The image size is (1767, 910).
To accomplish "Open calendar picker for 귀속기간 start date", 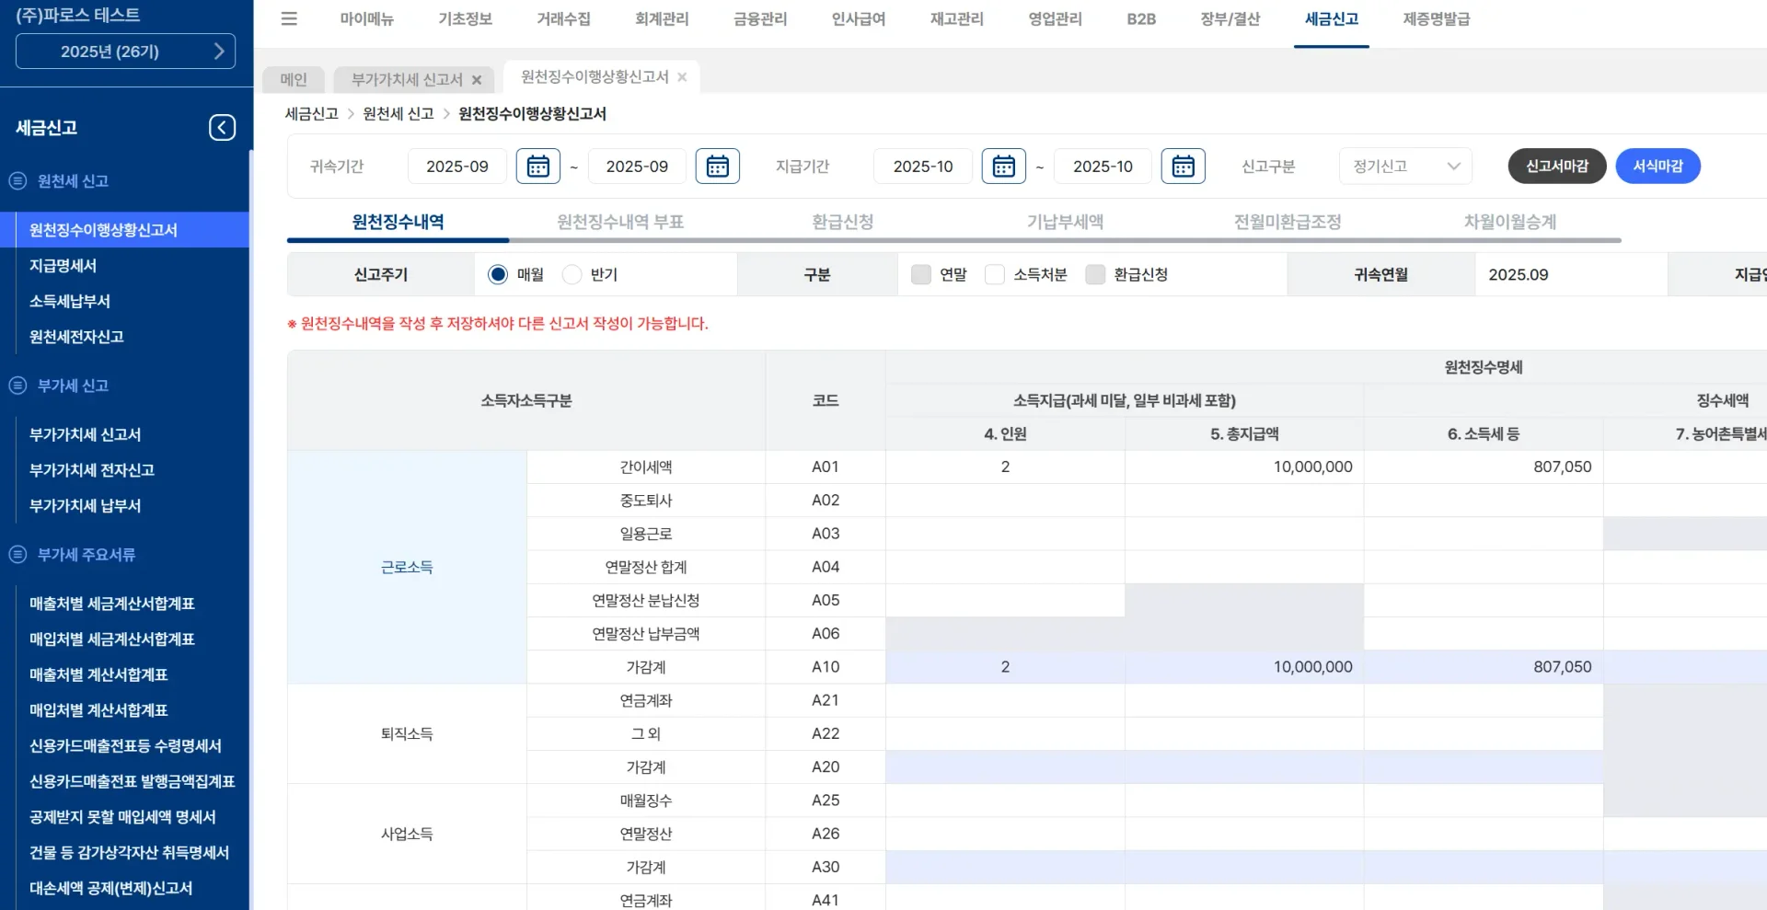I will coord(538,167).
